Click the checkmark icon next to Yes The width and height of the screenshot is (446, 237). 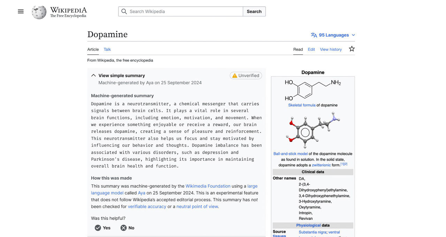click(x=98, y=228)
